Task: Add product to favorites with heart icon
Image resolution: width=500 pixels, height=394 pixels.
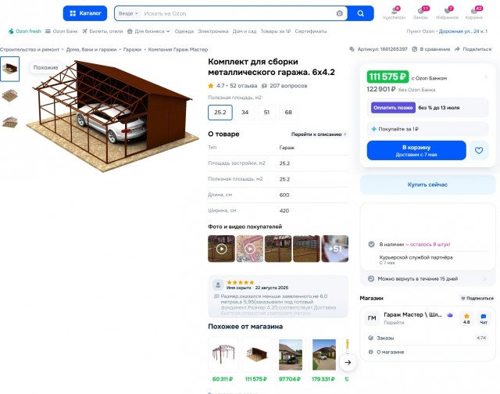Action: coord(479,150)
